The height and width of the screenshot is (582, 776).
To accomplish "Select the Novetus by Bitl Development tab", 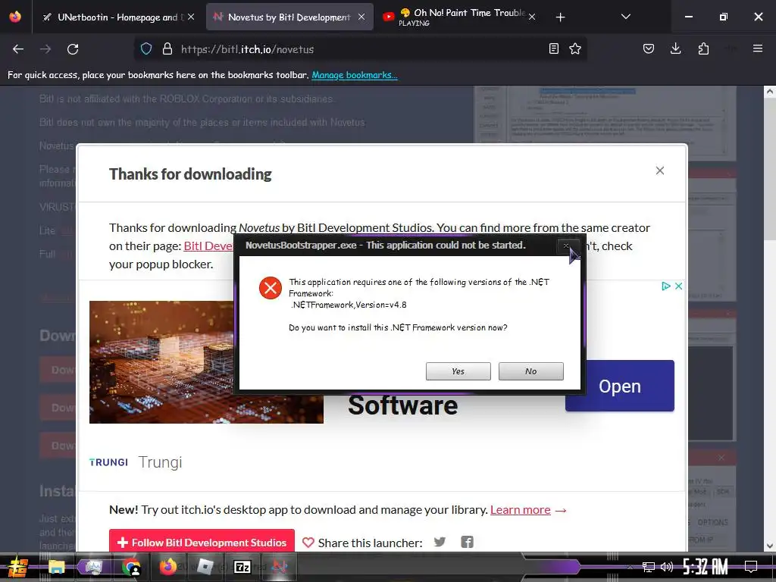I will [x=289, y=17].
